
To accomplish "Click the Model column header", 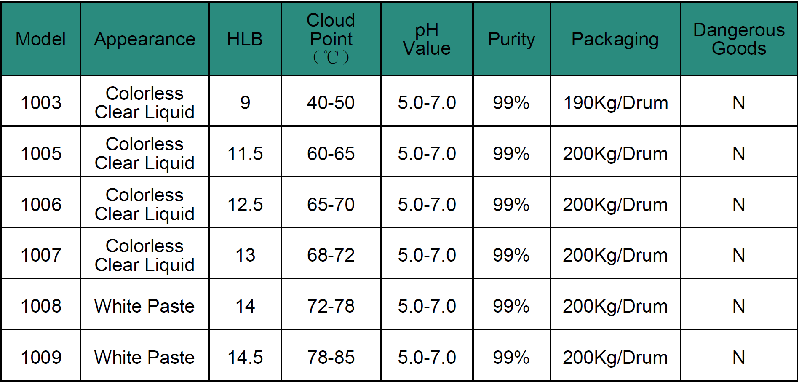I will (x=40, y=39).
